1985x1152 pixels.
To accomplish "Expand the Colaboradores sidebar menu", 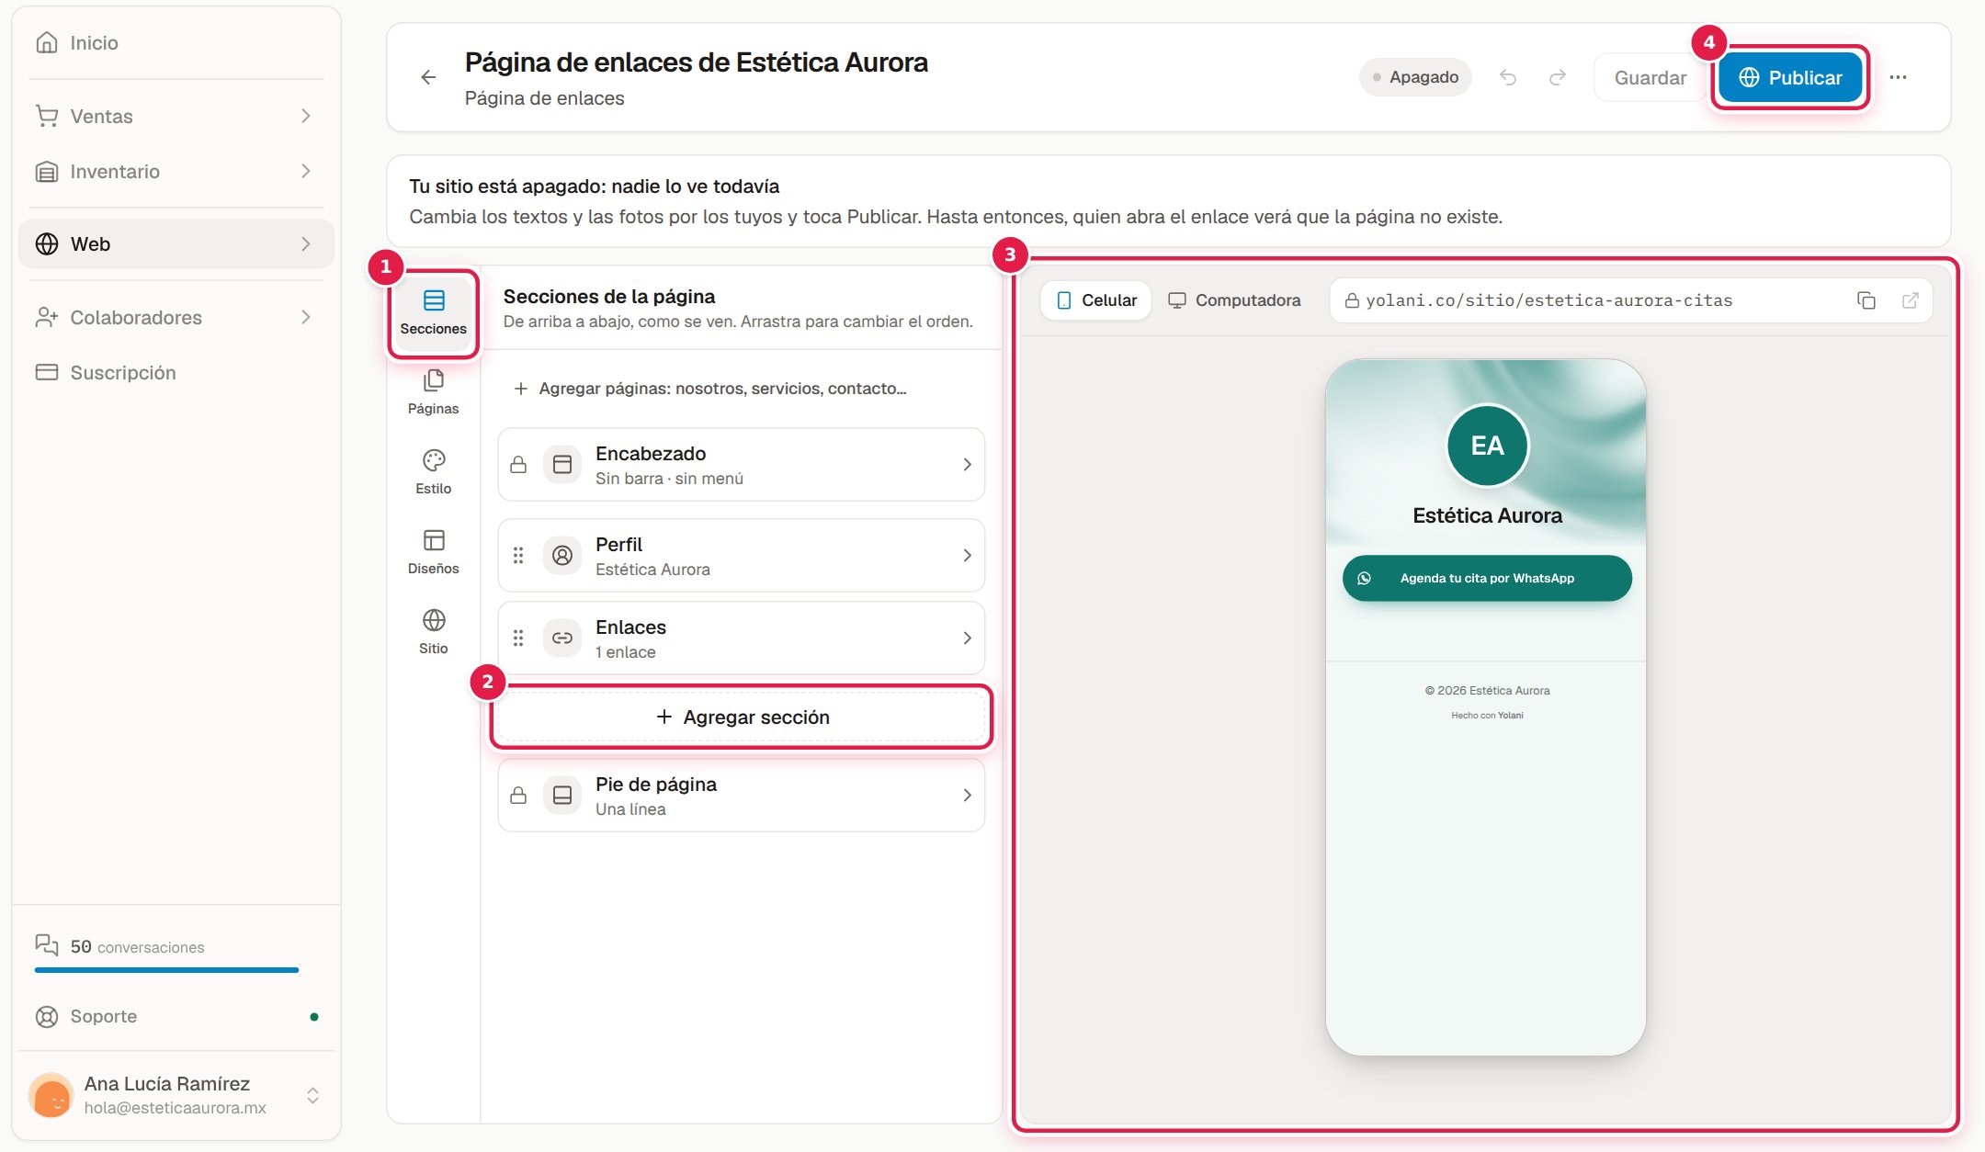I will [176, 317].
